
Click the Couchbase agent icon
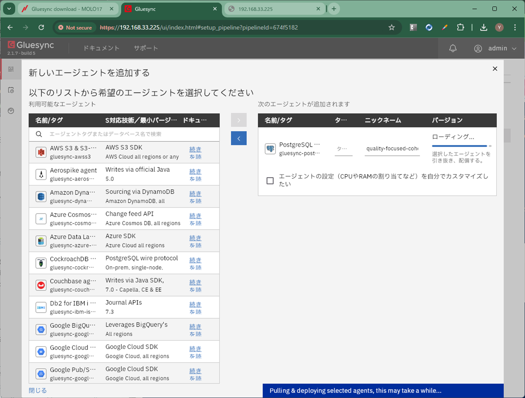tap(41, 285)
